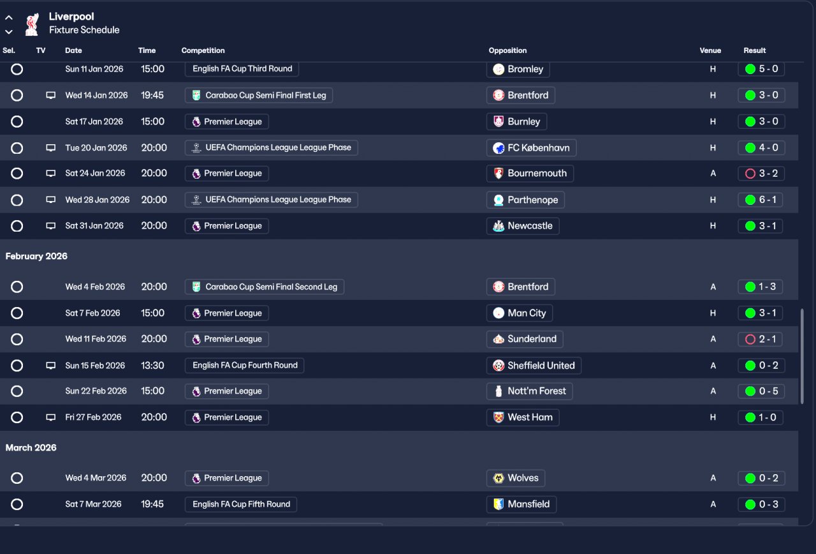Screen dimensions: 816x554
Task: Click the date Wed 4 Mar 2026
Action: [x=96, y=478]
